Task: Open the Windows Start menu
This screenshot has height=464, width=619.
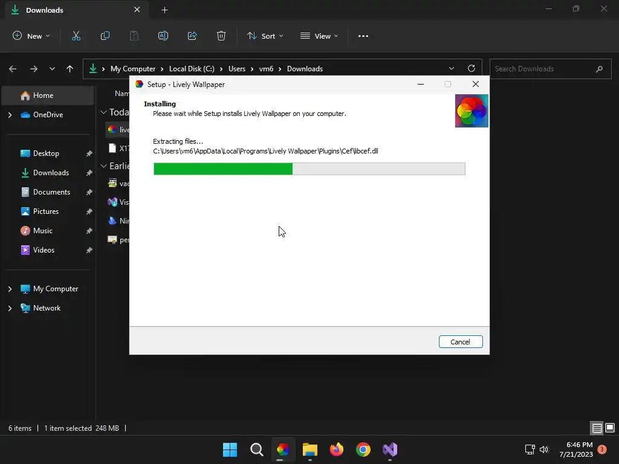Action: click(230, 449)
